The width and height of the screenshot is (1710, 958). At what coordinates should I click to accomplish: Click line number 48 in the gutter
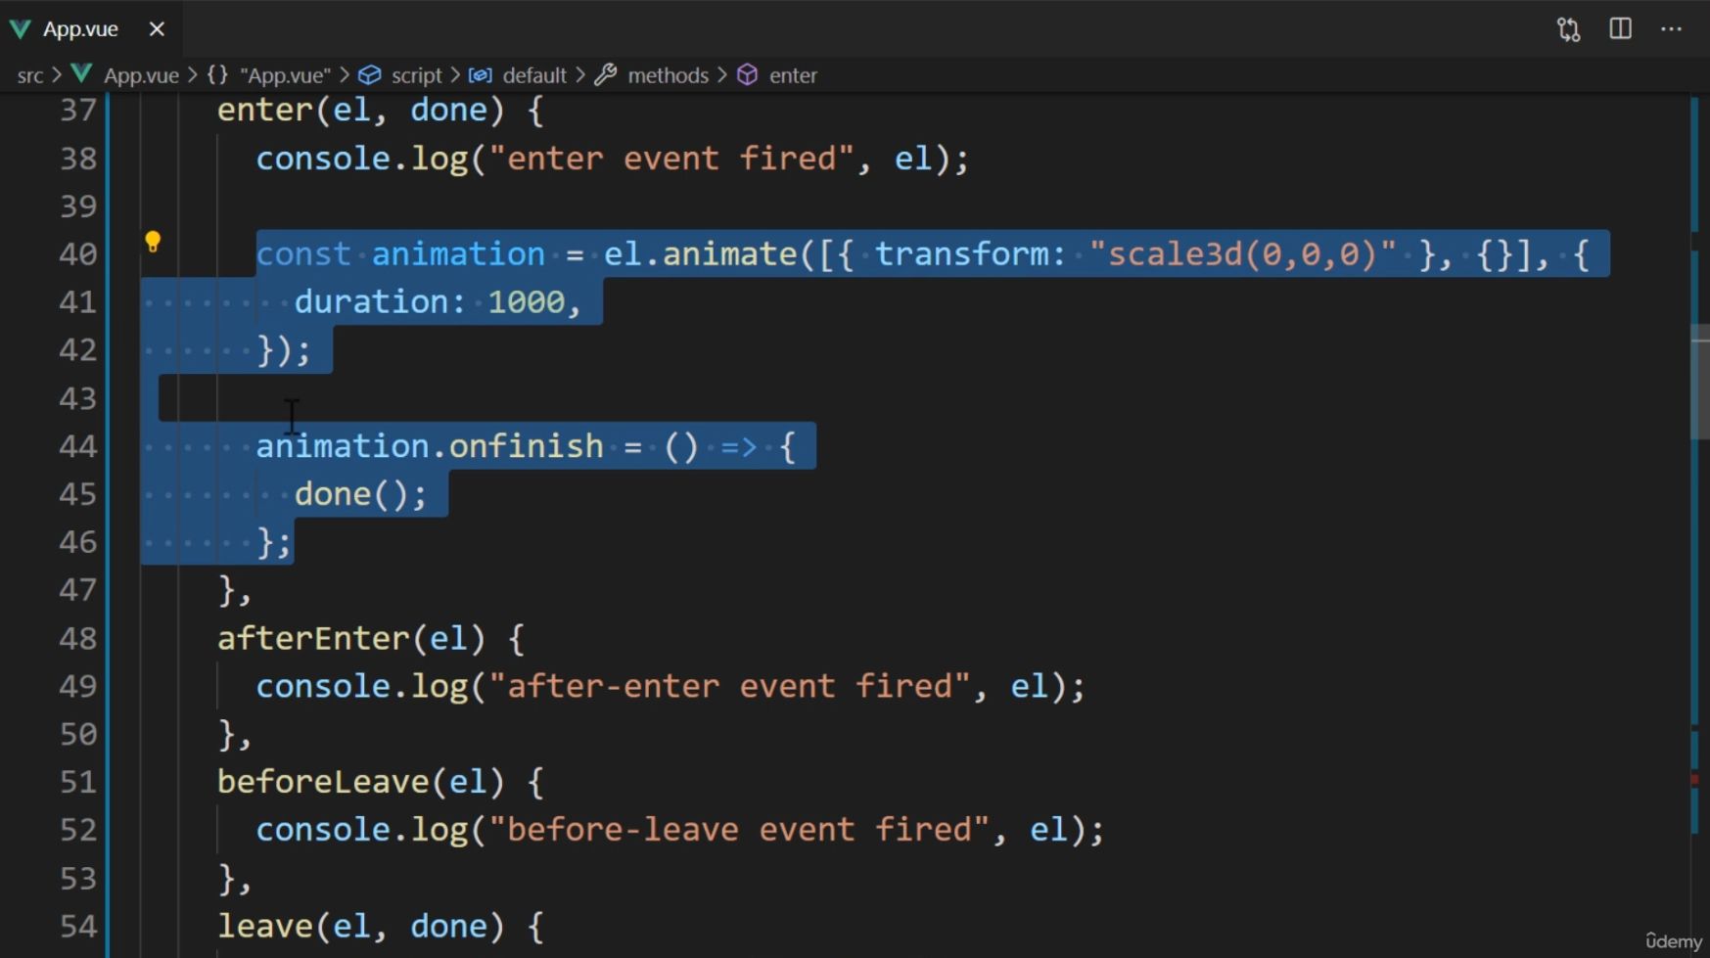coord(78,639)
